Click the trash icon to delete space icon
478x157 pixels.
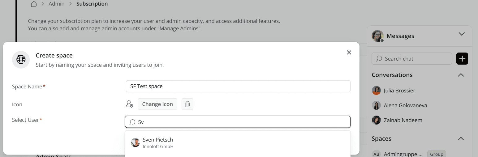click(x=187, y=104)
